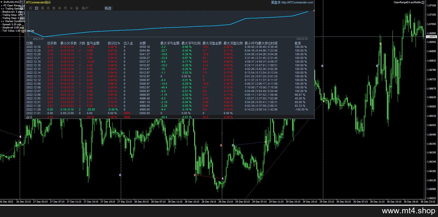This screenshot has height=217, width=438.
Task: Click the current price label 1.06976
Action: tap(432, 37)
